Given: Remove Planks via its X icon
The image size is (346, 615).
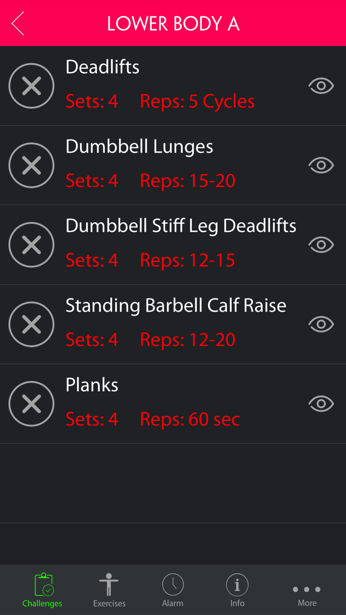Looking at the screenshot, I should [x=31, y=403].
